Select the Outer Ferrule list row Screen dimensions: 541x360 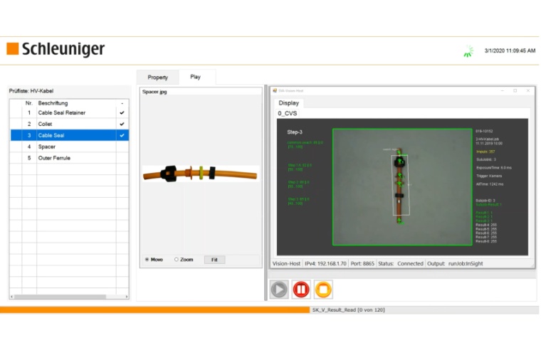coord(71,158)
